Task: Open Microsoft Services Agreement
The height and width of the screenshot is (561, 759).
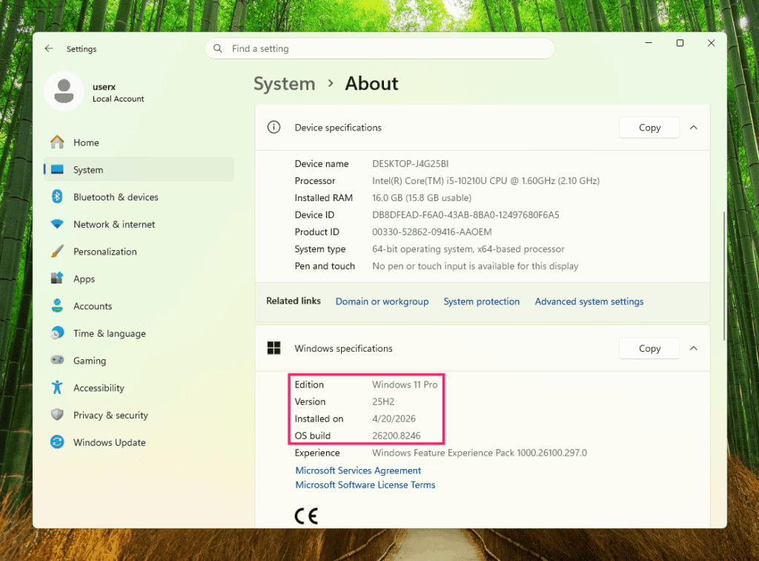Action: point(358,470)
